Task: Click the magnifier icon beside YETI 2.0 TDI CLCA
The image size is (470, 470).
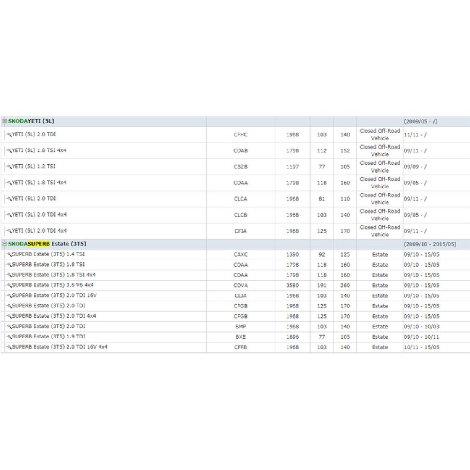Action: [x=9, y=199]
